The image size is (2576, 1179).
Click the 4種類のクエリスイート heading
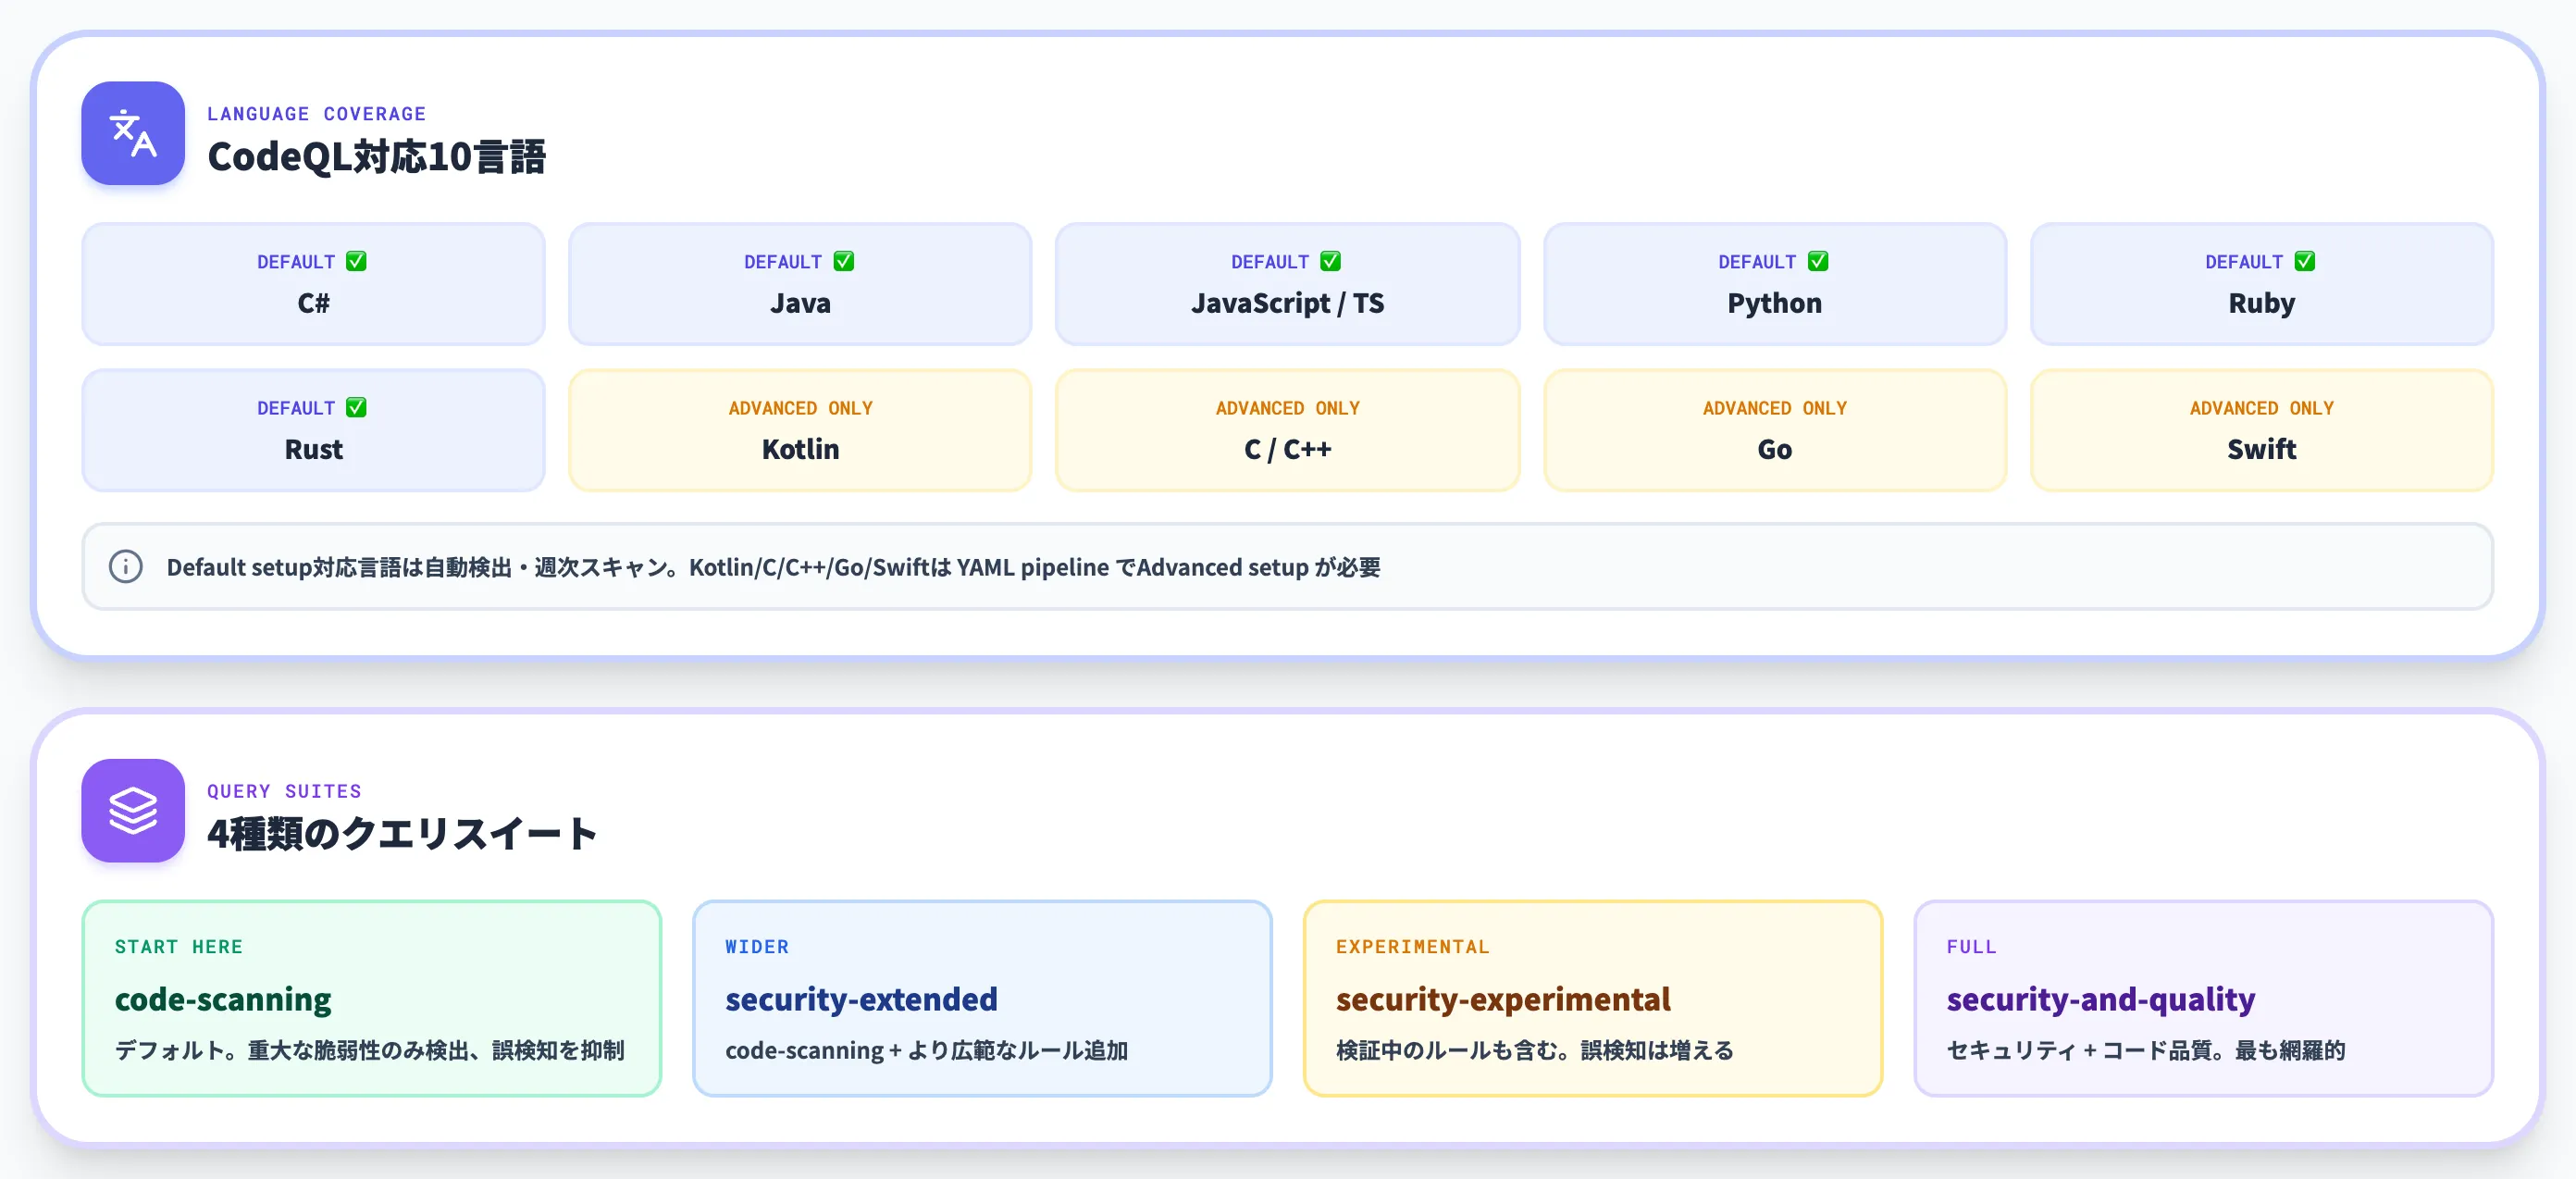point(402,833)
